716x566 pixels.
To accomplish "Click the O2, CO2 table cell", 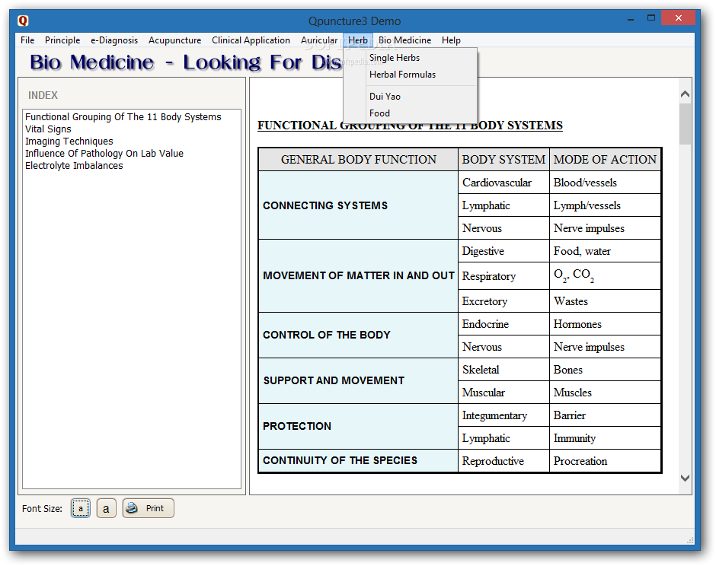I will pos(605,276).
